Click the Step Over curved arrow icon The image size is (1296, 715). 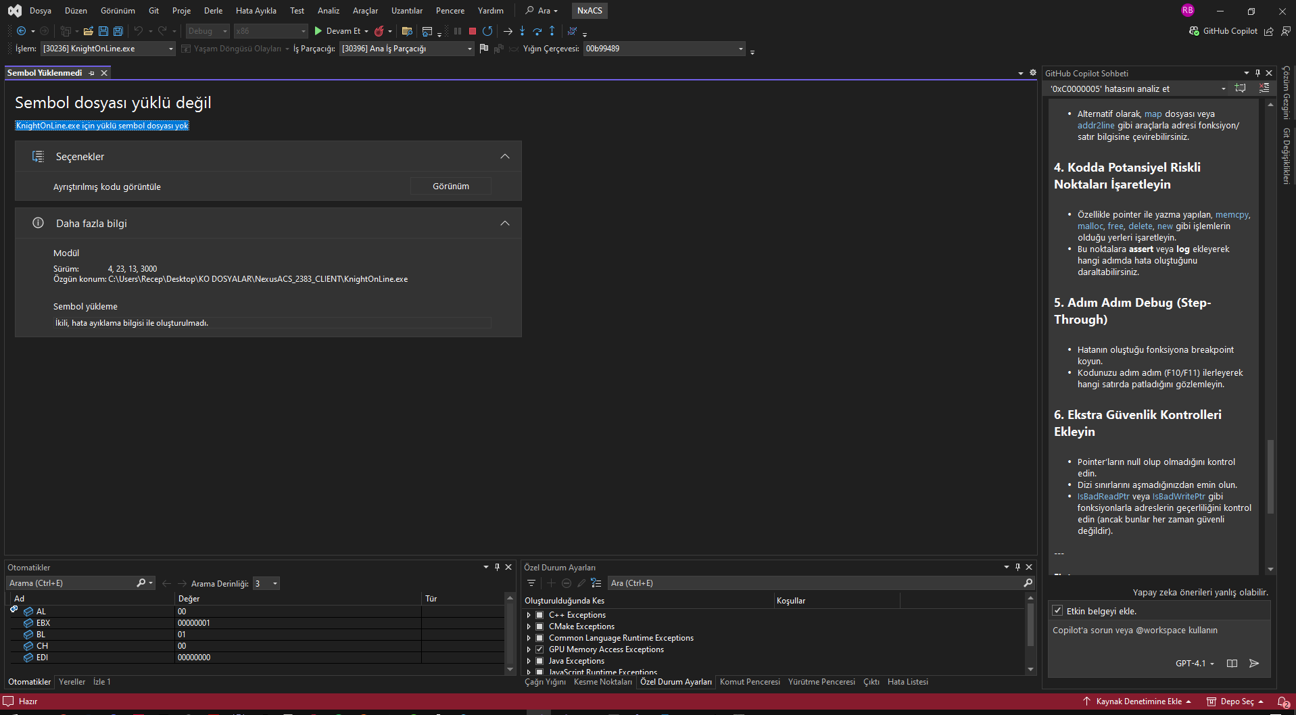click(537, 31)
